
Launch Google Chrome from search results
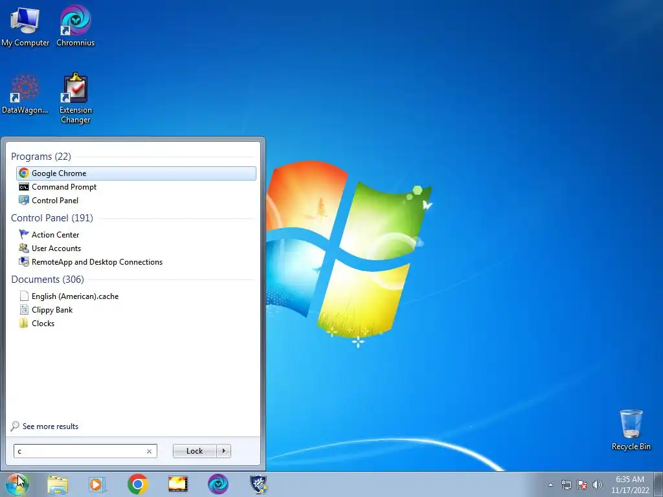(x=136, y=173)
